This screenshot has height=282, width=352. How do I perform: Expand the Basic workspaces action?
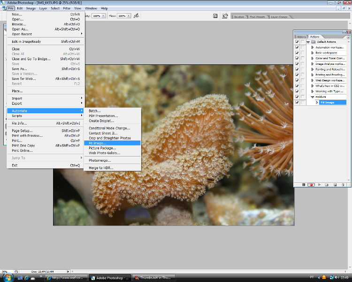(x=313, y=53)
